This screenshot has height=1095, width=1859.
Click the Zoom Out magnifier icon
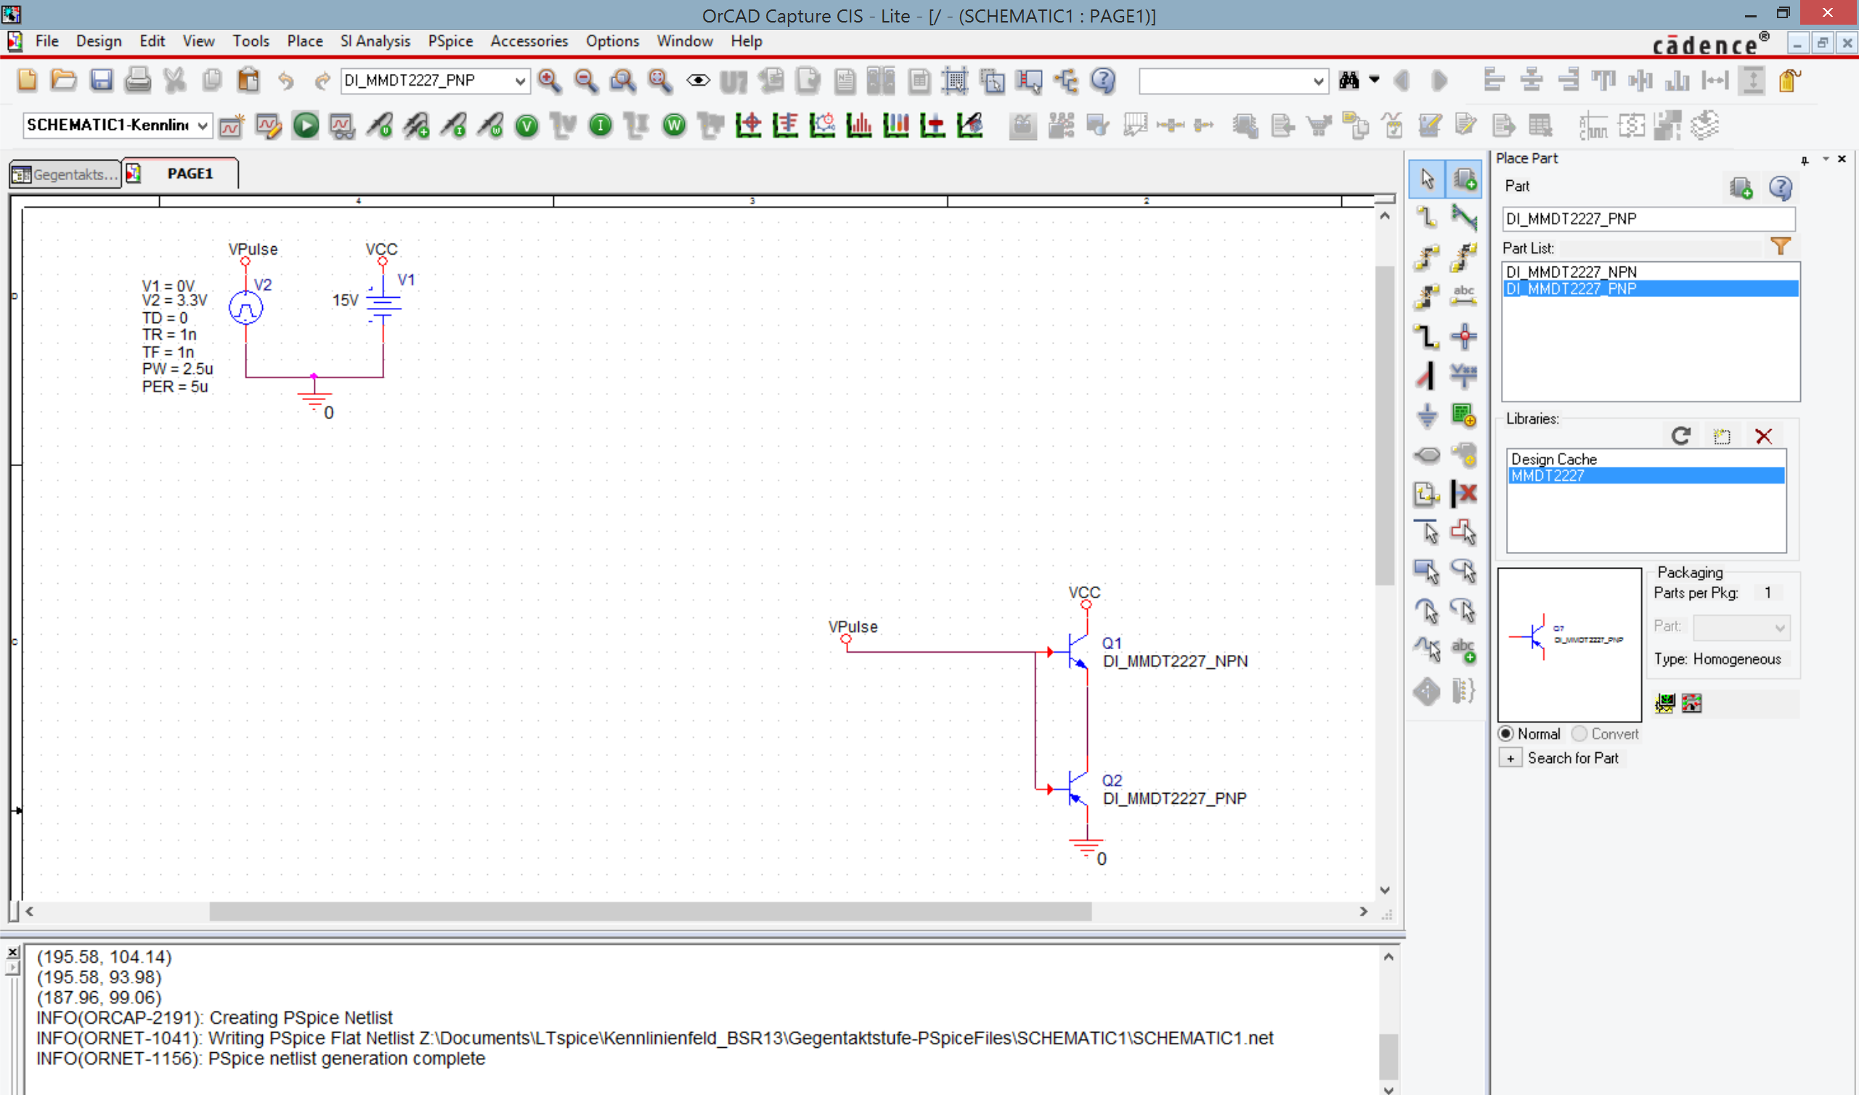point(587,81)
